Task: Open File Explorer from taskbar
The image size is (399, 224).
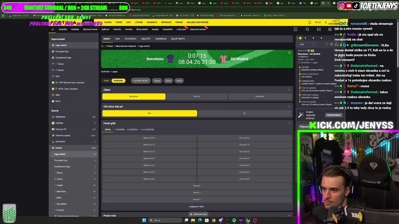Action: pyautogui.click(x=193, y=220)
